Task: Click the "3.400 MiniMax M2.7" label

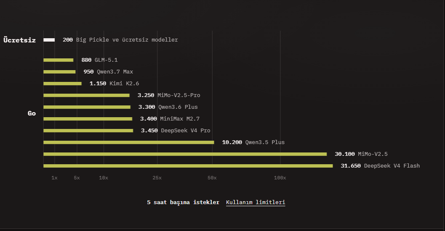Action: [x=170, y=119]
